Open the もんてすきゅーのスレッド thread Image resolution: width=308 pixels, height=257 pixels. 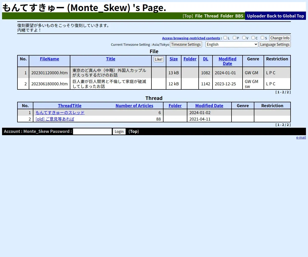click(x=60, y=113)
